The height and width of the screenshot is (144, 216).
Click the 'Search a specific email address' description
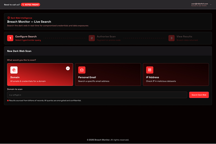[x=94, y=81]
